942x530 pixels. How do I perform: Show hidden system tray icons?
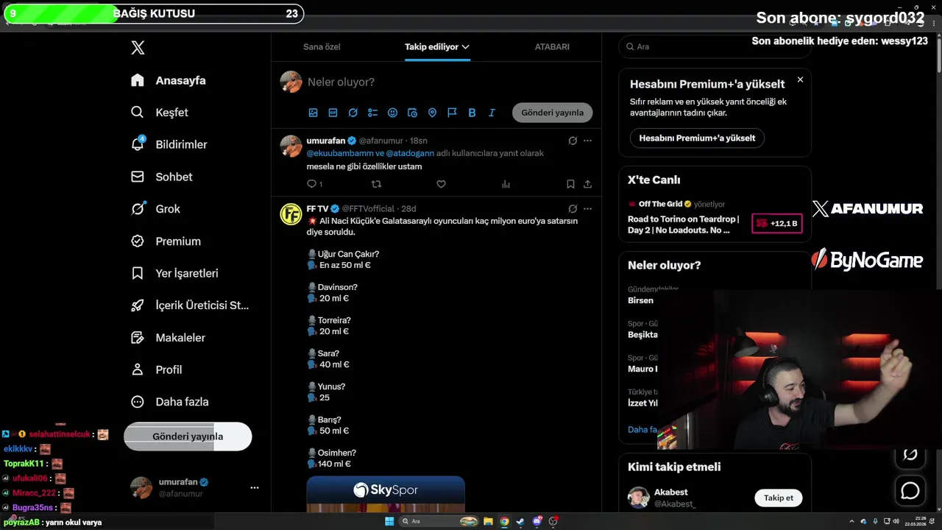click(852, 521)
